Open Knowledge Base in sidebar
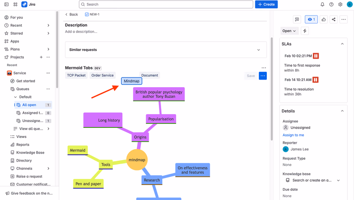This screenshot has height=200, width=354. (30, 153)
